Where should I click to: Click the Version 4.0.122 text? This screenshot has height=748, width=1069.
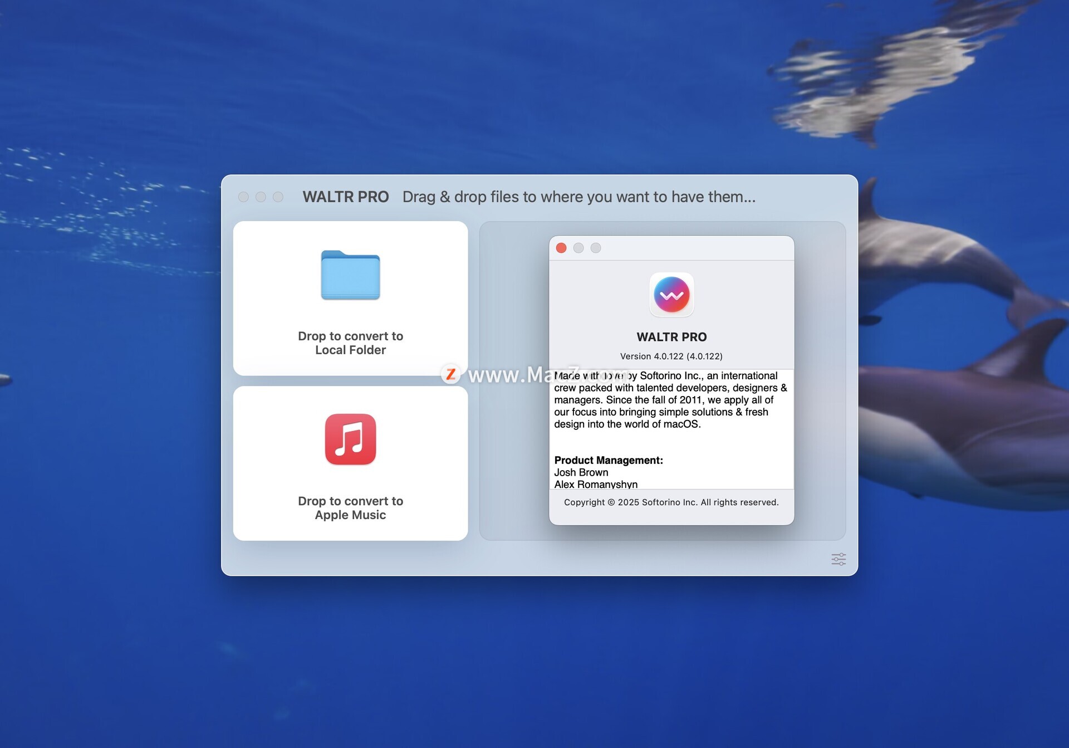point(671,356)
